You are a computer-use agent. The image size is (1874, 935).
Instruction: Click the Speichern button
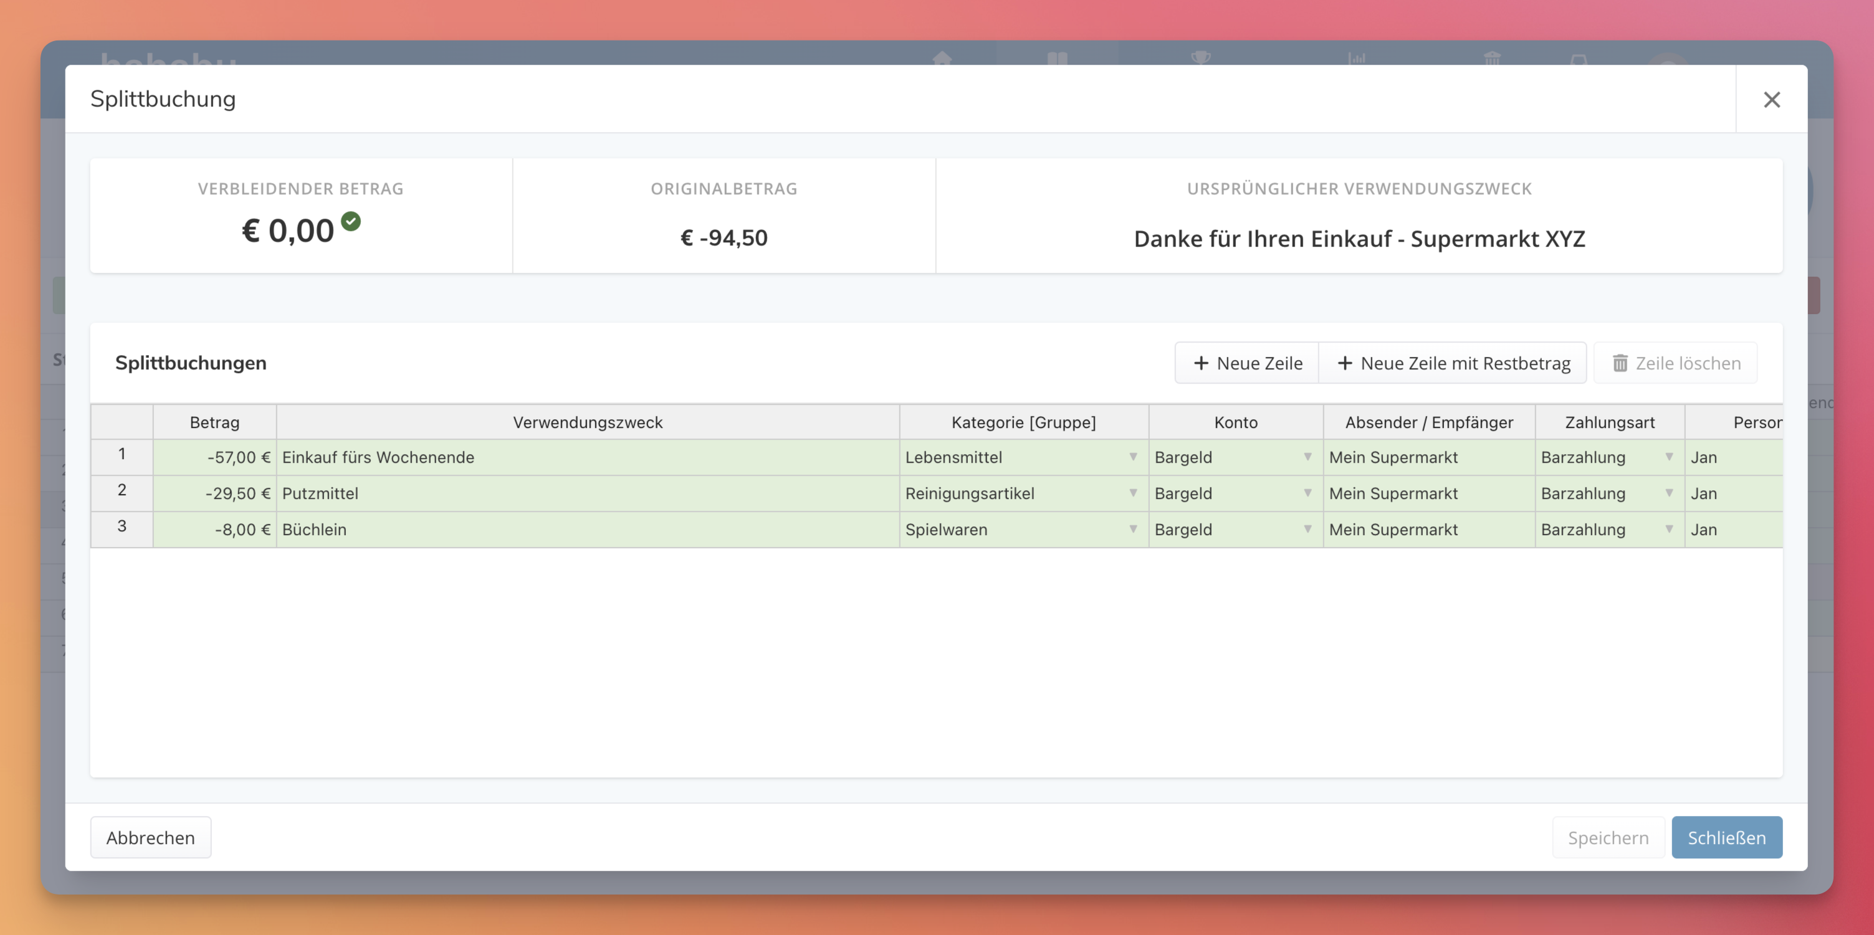tap(1608, 838)
